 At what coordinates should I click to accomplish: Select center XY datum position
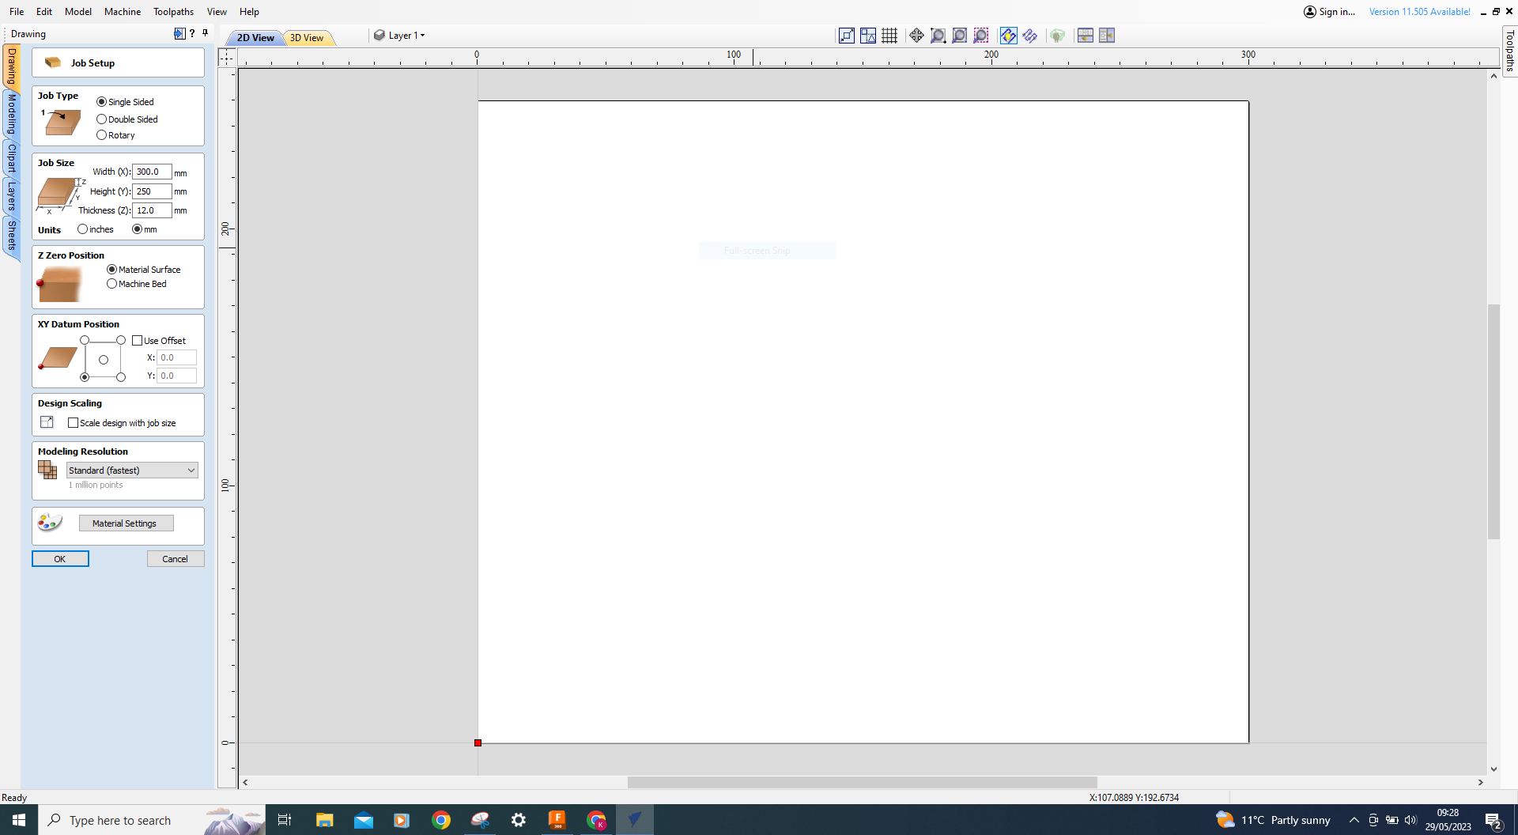pyautogui.click(x=104, y=360)
